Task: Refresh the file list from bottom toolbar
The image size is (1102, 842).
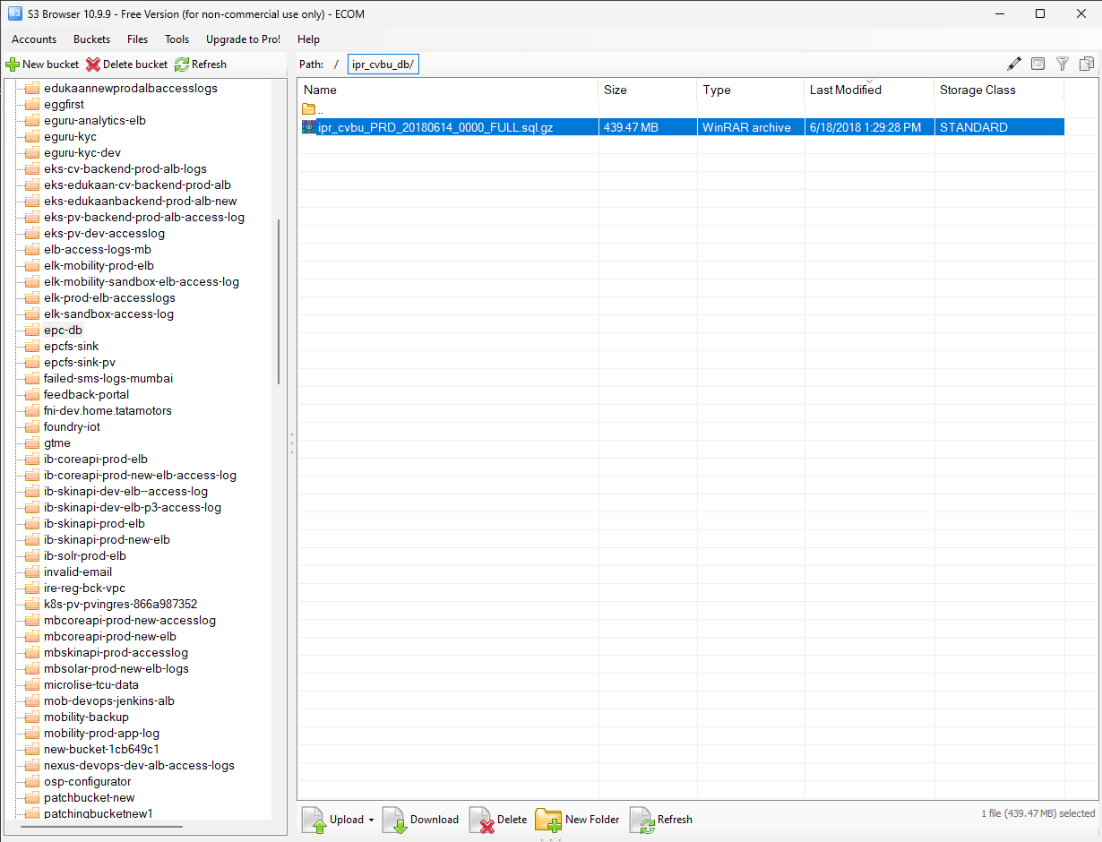Action: click(661, 820)
